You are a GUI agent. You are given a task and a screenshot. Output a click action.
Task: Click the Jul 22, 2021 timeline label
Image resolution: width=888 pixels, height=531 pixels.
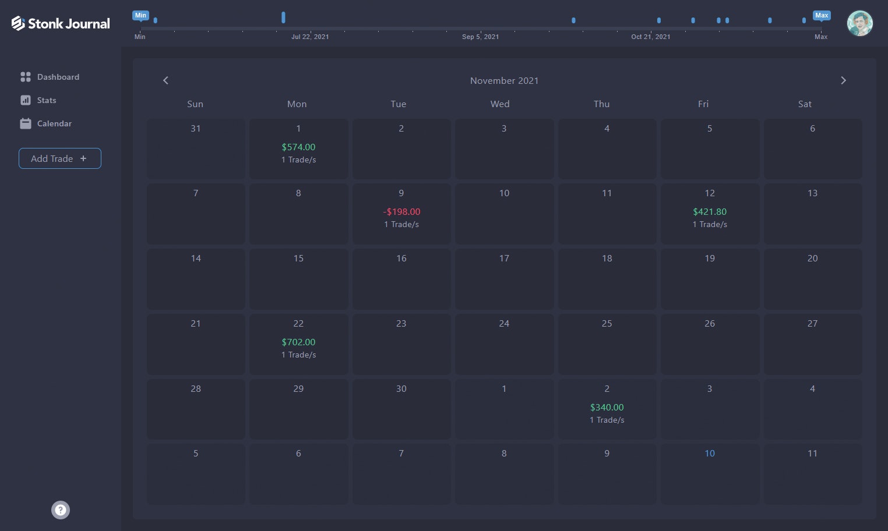point(310,37)
